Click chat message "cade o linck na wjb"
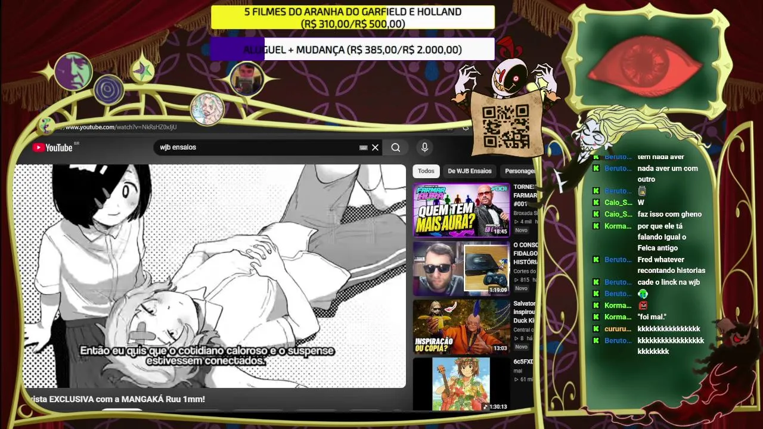 669,282
